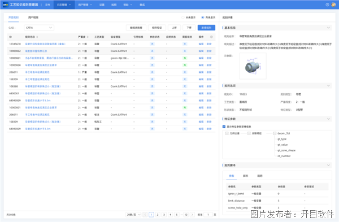Open the 集成 menu
The width and height of the screenshot is (339, 222).
(x=142, y=5)
